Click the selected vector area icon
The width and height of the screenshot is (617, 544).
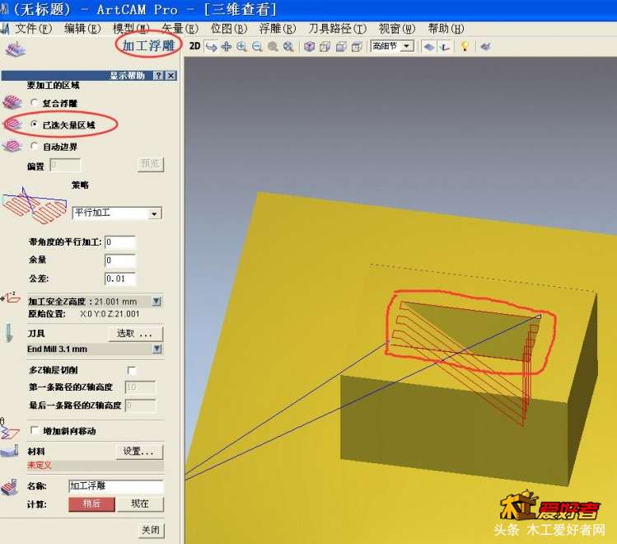(x=12, y=124)
